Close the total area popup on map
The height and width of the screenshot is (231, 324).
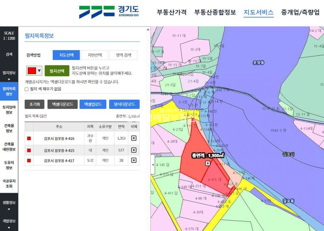click(208, 163)
